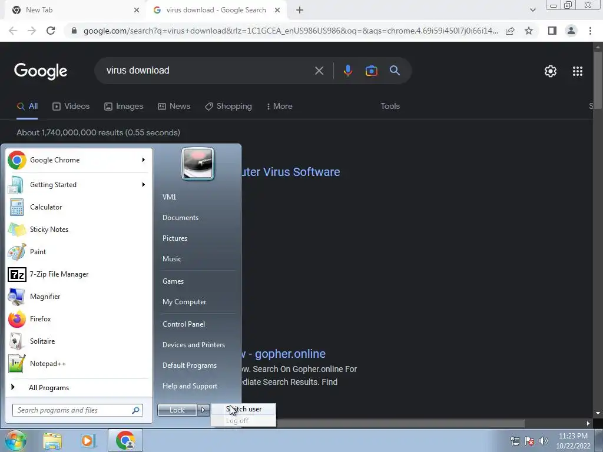Open Action Center flag tray icon
Viewport: 603px width, 452px height.
coord(529,441)
